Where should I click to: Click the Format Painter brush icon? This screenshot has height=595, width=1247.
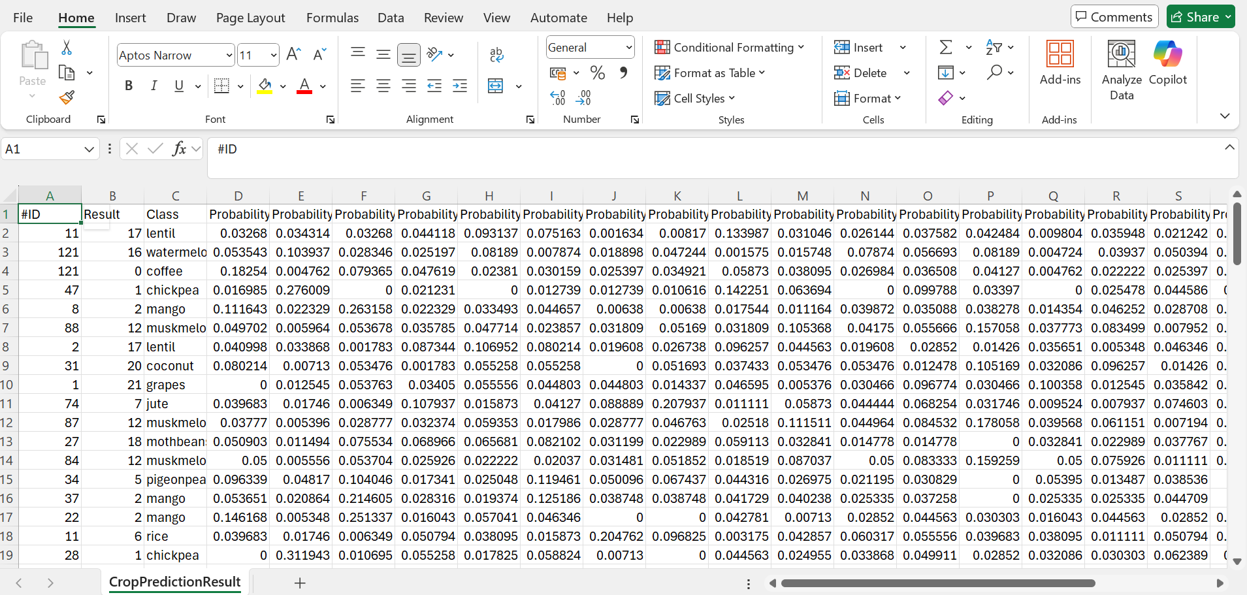coord(67,98)
